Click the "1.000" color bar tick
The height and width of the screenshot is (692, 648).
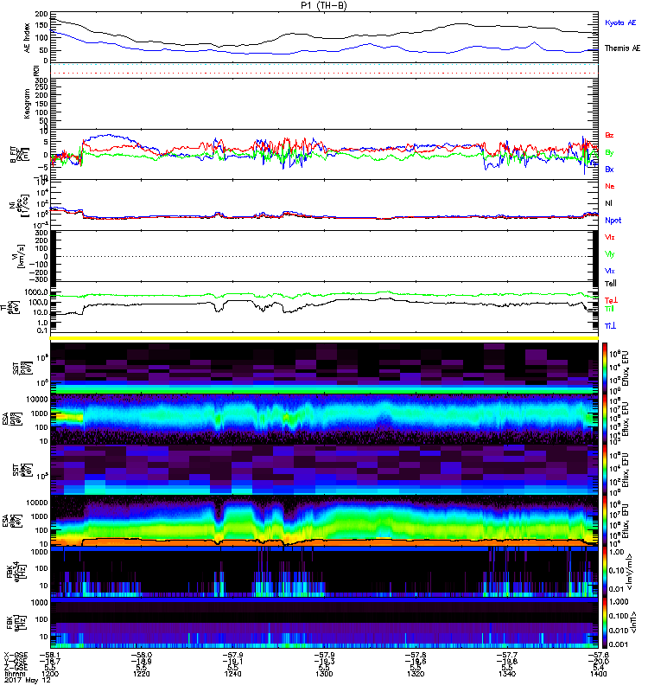click(x=619, y=602)
